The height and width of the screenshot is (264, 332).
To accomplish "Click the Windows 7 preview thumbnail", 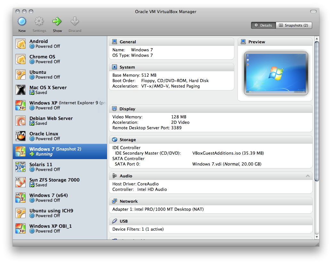I will (x=276, y=73).
